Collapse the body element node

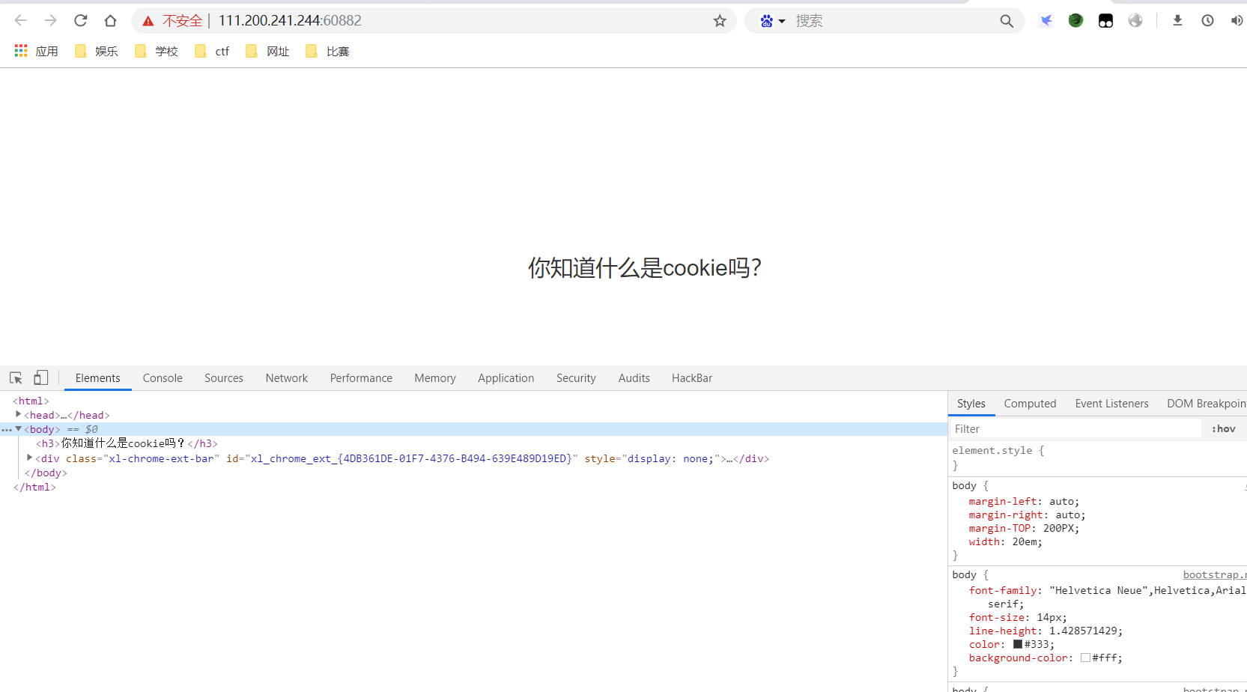click(x=18, y=428)
